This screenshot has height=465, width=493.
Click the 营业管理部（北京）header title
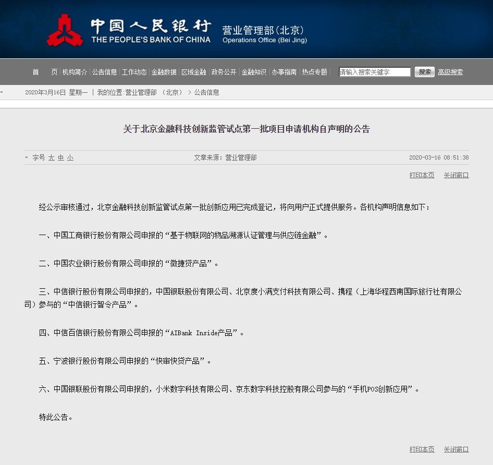coord(263,31)
